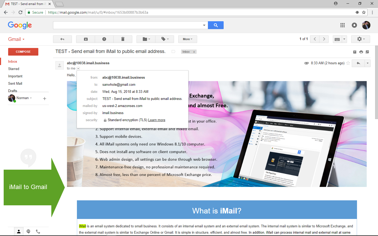
Task: Archive this email with the archive icon
Action: coord(86,39)
